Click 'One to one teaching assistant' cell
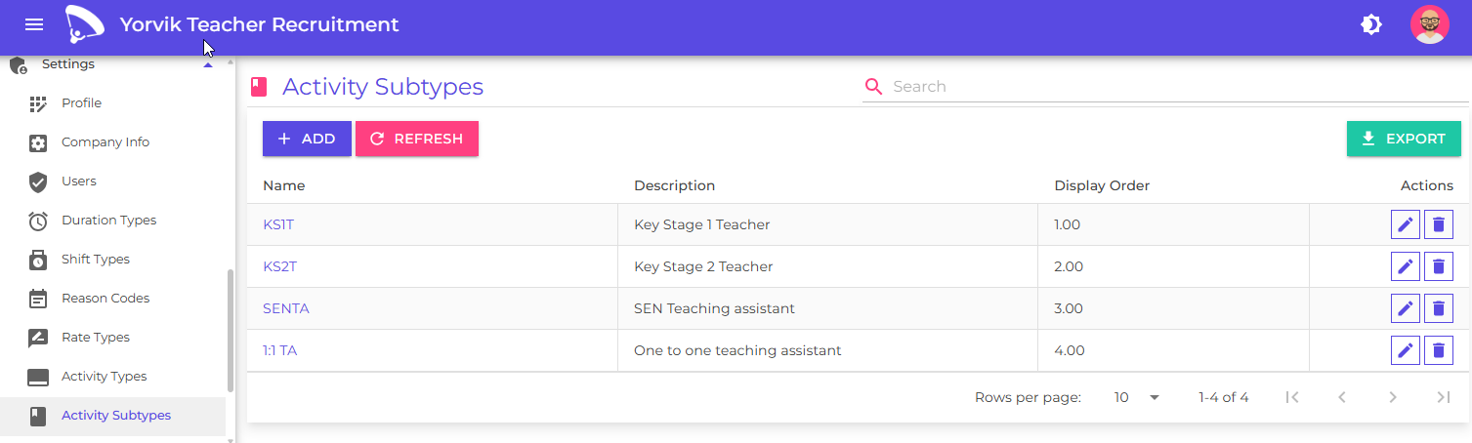The width and height of the screenshot is (1472, 443). coord(737,350)
